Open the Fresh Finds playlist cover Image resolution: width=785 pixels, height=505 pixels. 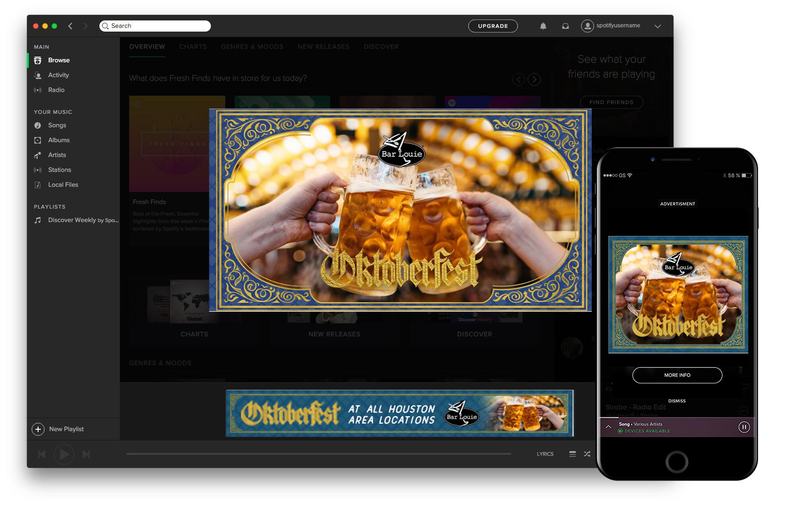(x=169, y=144)
